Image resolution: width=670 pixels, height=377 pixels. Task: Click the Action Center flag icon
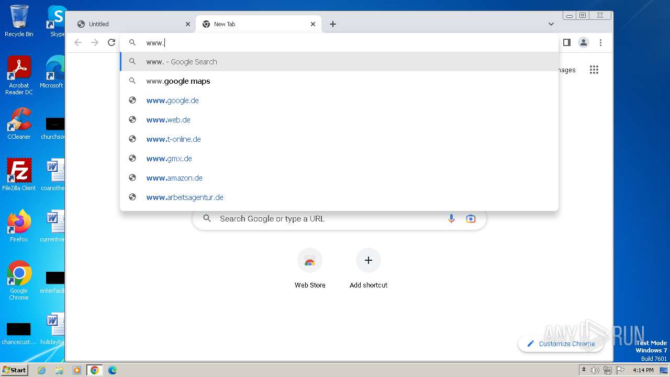coord(619,370)
